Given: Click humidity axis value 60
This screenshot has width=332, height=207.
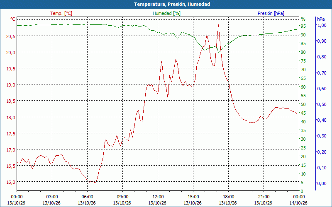Looking at the screenshot, I should [303, 87].
